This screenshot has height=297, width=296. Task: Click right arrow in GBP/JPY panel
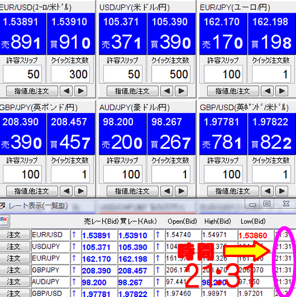point(81,191)
